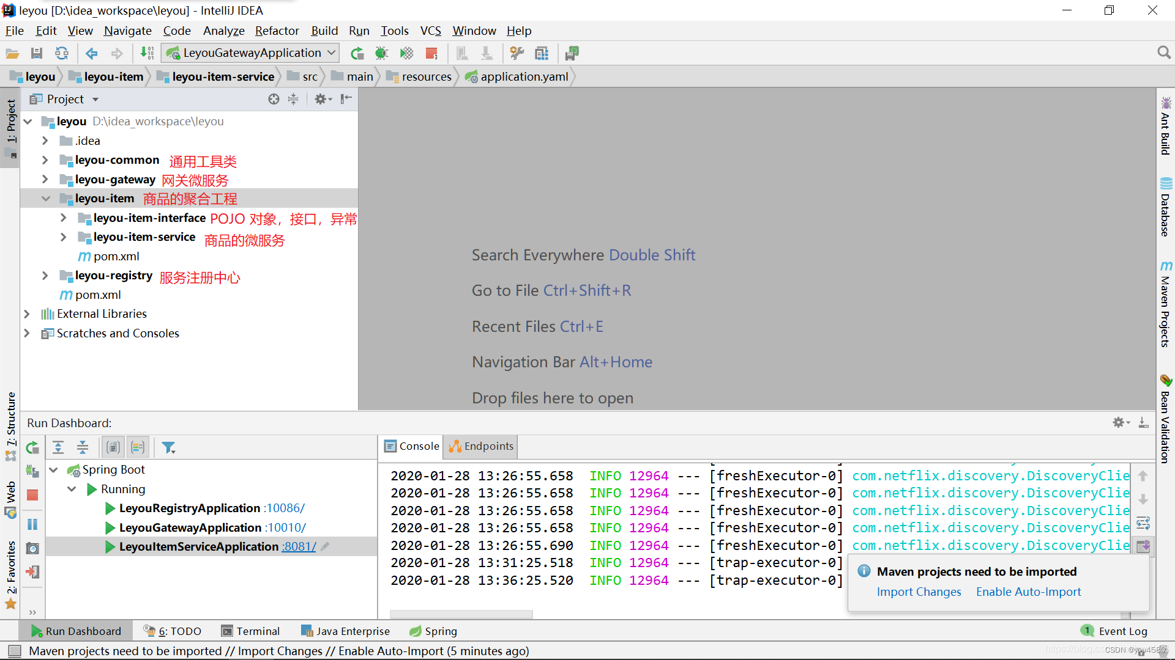Pause console output in Run Dashboard
This screenshot has width=1175, height=660.
click(x=32, y=525)
